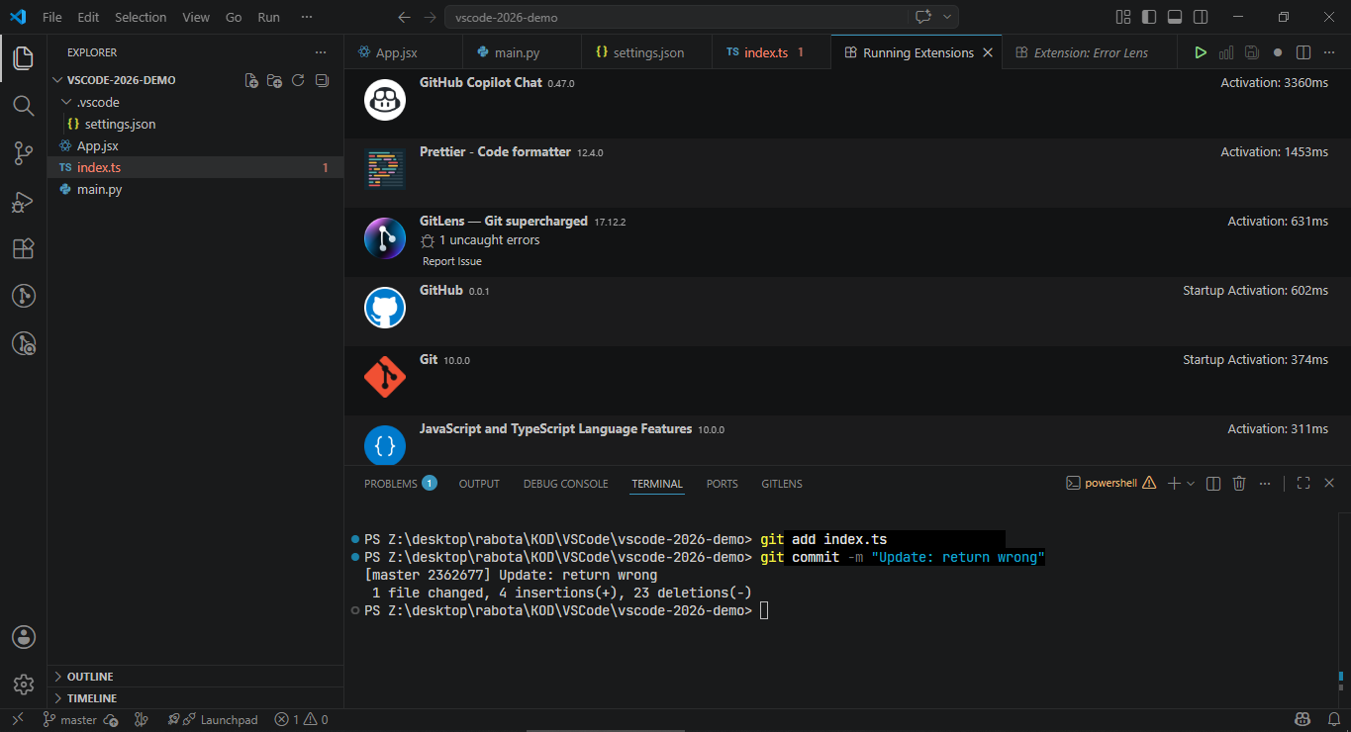Switch to the index.ts editor tab
Screen dimensions: 1351x732
pos(772,52)
